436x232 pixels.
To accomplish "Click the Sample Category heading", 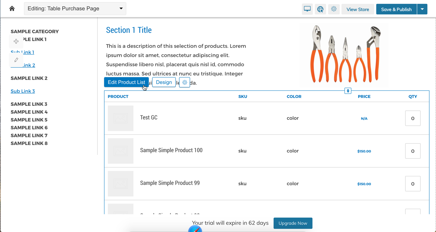I will point(35,31).
